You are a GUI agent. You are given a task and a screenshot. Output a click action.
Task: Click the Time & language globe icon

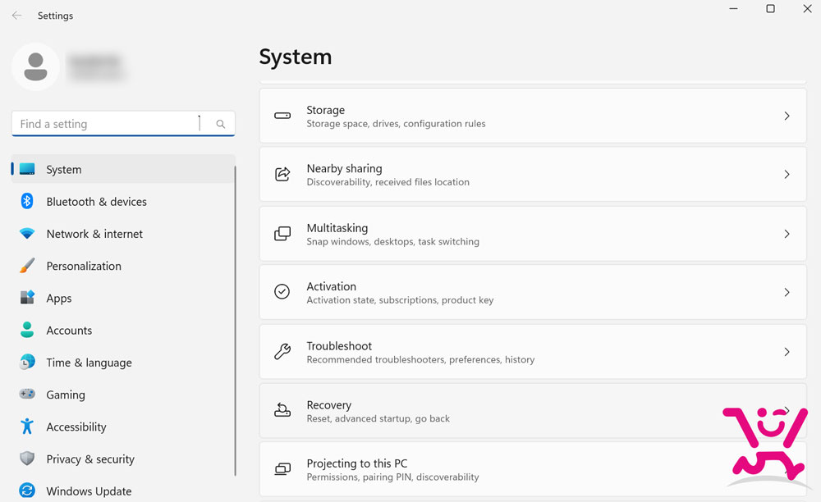click(x=27, y=362)
